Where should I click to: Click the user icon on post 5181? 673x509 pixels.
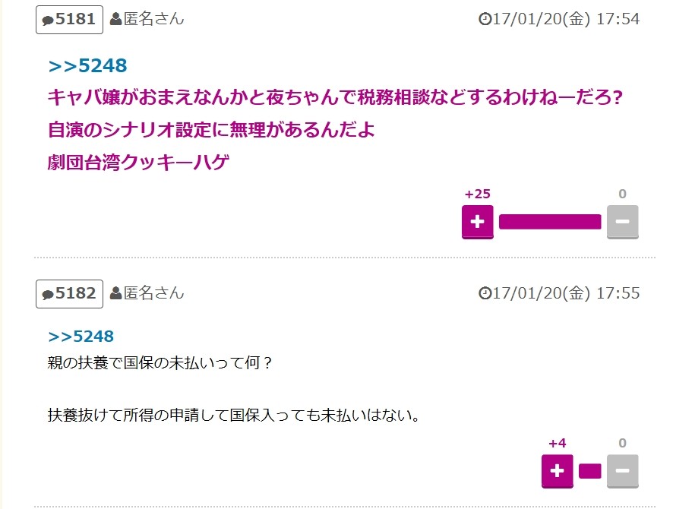(115, 19)
